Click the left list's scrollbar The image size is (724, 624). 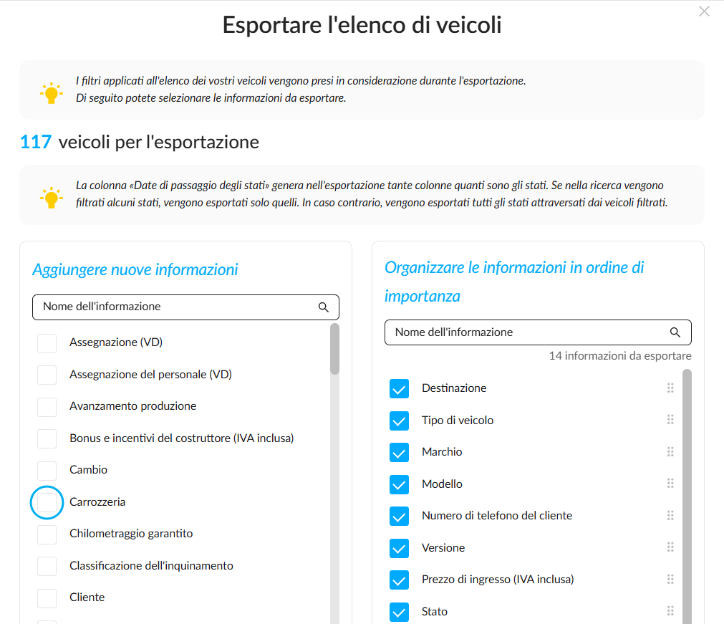tap(334, 474)
